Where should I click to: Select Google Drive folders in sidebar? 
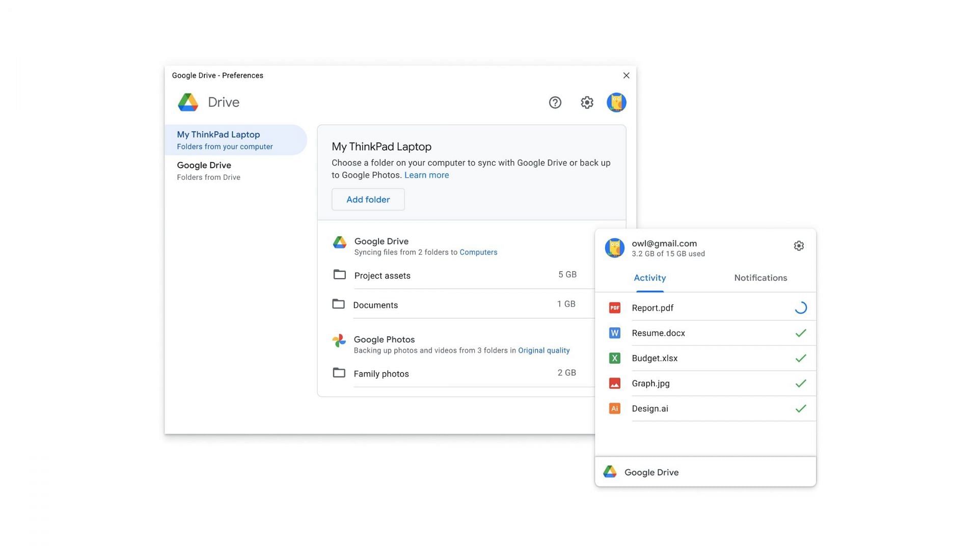pos(236,171)
